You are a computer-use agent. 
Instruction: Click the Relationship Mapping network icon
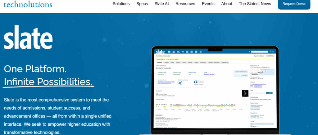click(x=180, y=83)
